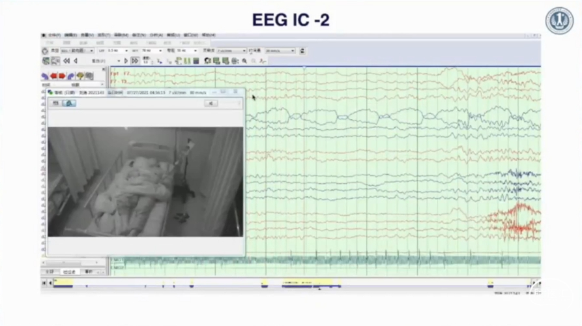Click the back arrow beside overview timeline start
This screenshot has width=582, height=326.
pos(50,283)
